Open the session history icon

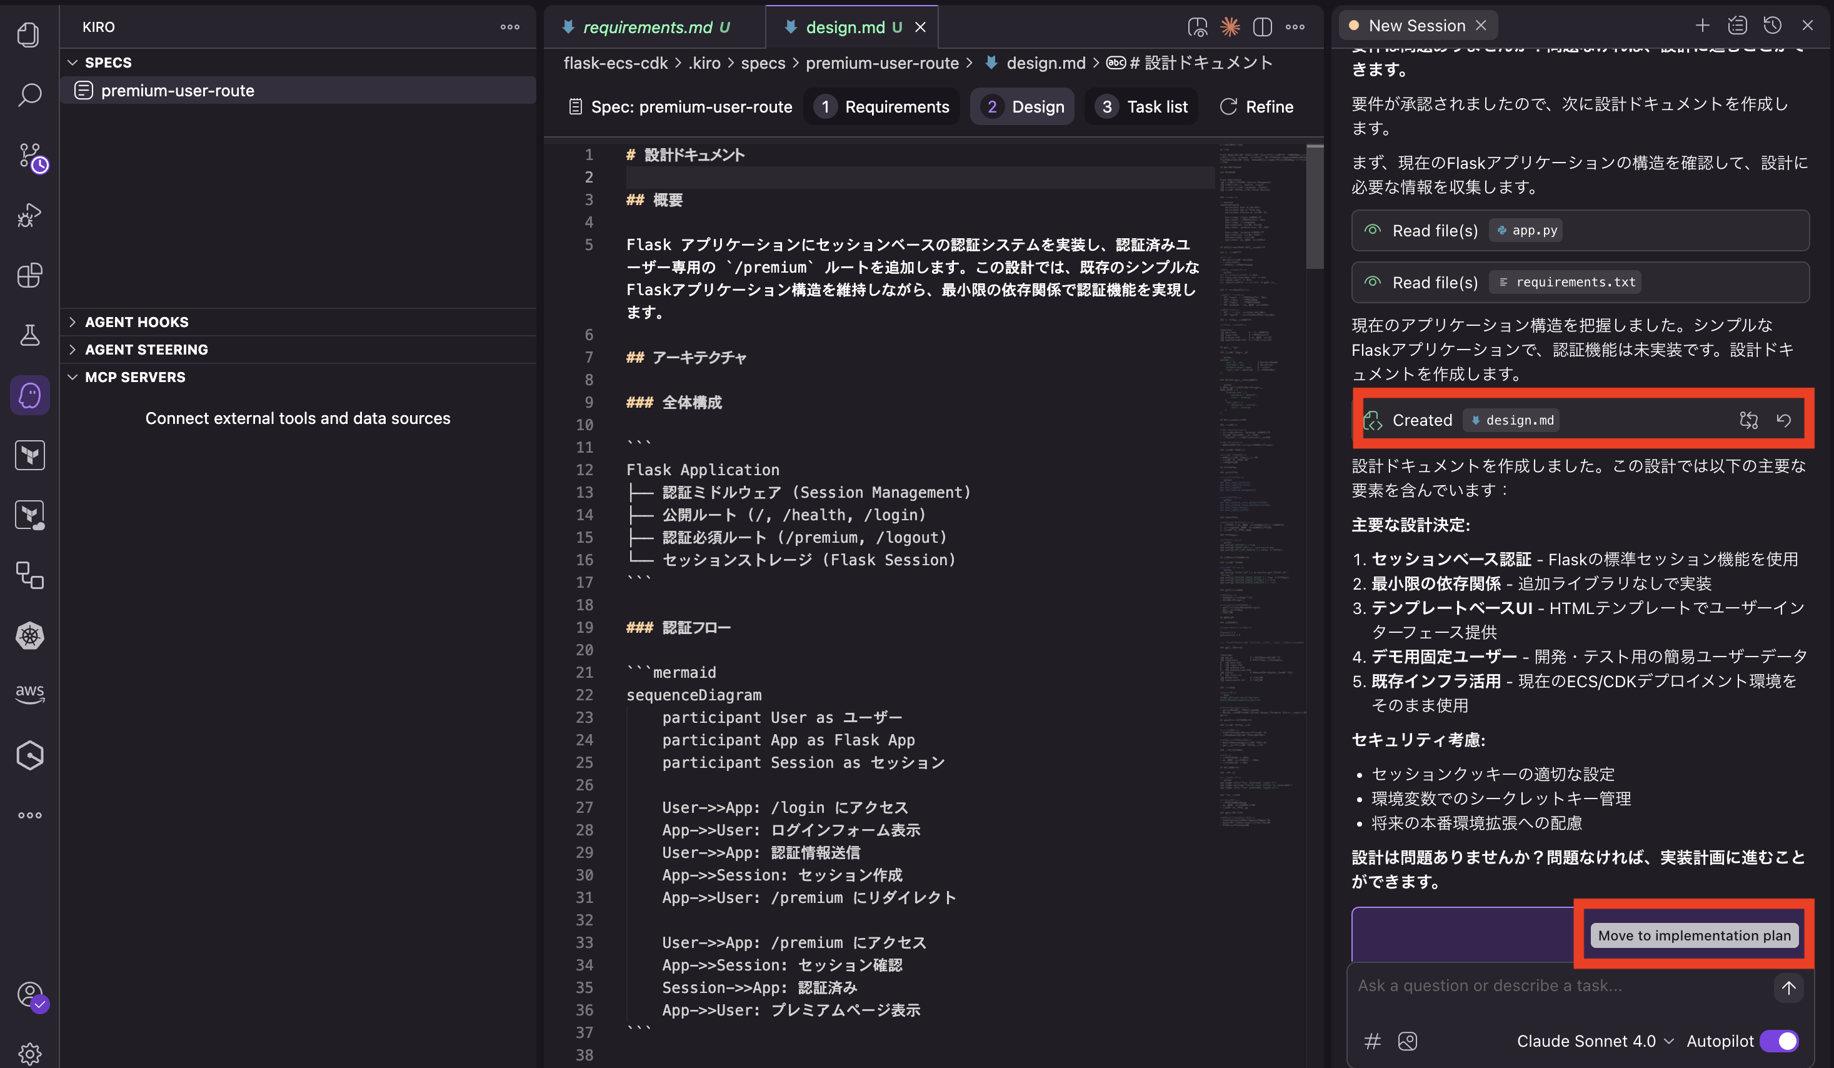1772,25
